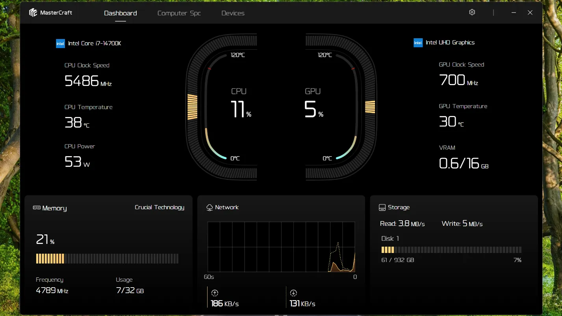Click the GPU fan-speed indicator bars
The height and width of the screenshot is (316, 562).
coord(370,107)
